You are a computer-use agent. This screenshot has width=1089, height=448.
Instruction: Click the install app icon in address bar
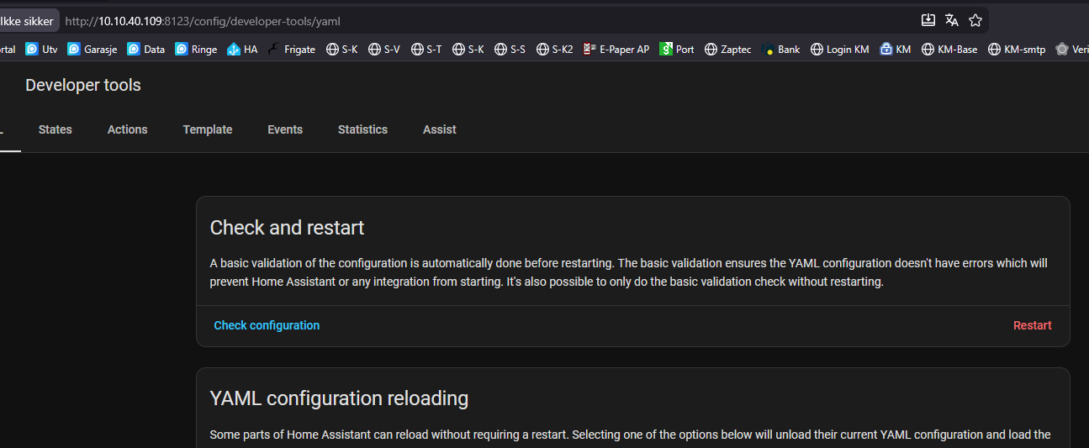tap(928, 20)
